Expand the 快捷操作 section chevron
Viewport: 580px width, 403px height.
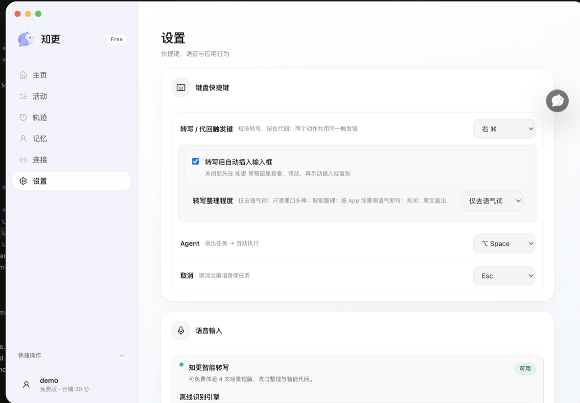point(122,356)
